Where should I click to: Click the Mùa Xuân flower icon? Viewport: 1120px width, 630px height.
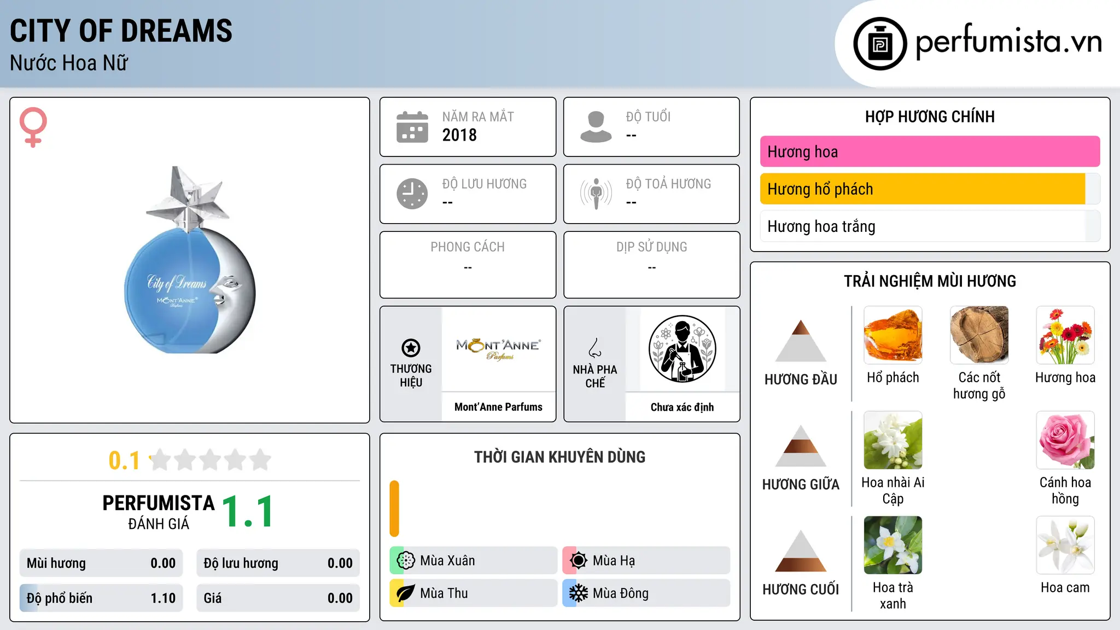click(x=406, y=561)
